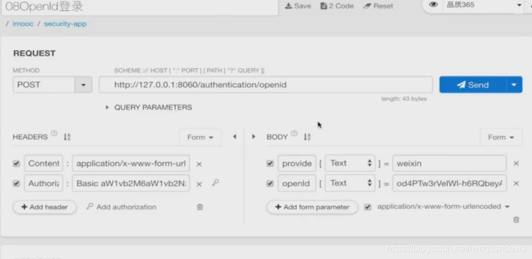Screen dimensions: 532x259
Task: Toggle the application/x-www-form-urlencoded checkbox
Action: tap(367, 207)
